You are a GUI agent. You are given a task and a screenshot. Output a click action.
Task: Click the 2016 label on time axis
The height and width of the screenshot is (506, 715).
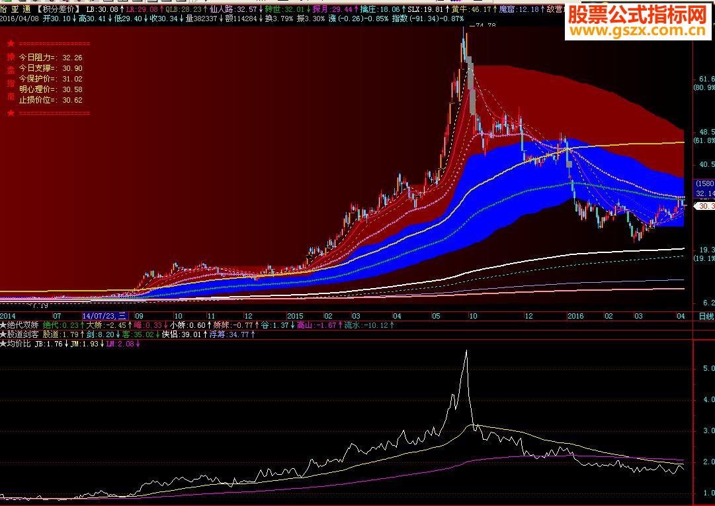pyautogui.click(x=575, y=316)
